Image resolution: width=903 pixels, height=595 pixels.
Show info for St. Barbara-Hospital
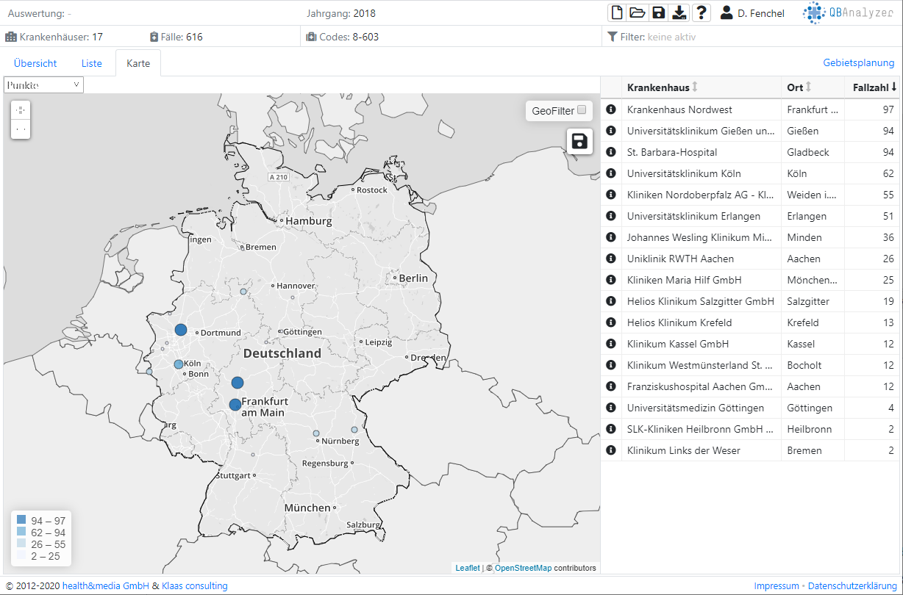[610, 152]
